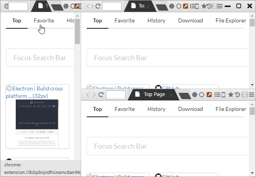Image resolution: width=256 pixels, height=177 pixels.
Task: Go forward in the top-right panel
Action: point(93,6)
